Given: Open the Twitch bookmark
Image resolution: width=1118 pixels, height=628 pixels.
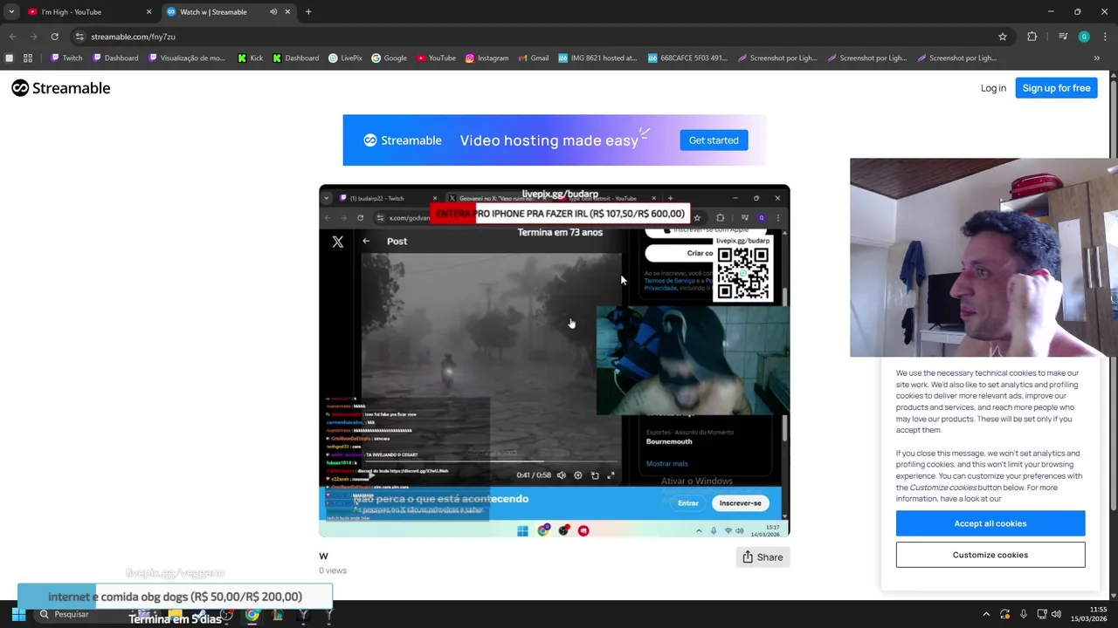Looking at the screenshot, I should pyautogui.click(x=66, y=58).
